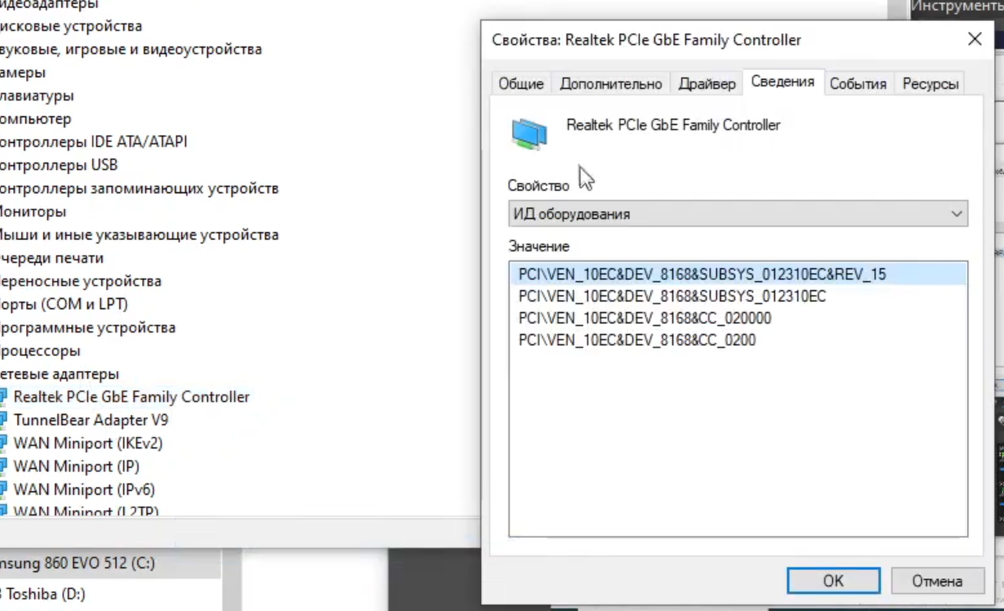Image resolution: width=1004 pixels, height=611 pixels.
Task: Select the Клавиатуры category
Action: [x=37, y=96]
